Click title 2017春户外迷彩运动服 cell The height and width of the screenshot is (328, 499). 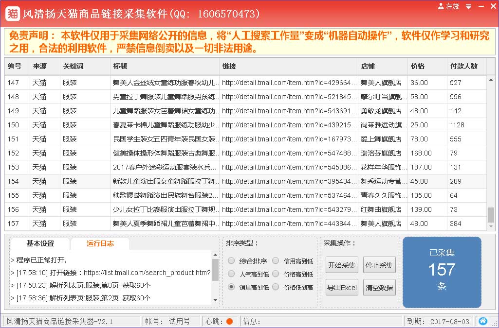click(166, 167)
